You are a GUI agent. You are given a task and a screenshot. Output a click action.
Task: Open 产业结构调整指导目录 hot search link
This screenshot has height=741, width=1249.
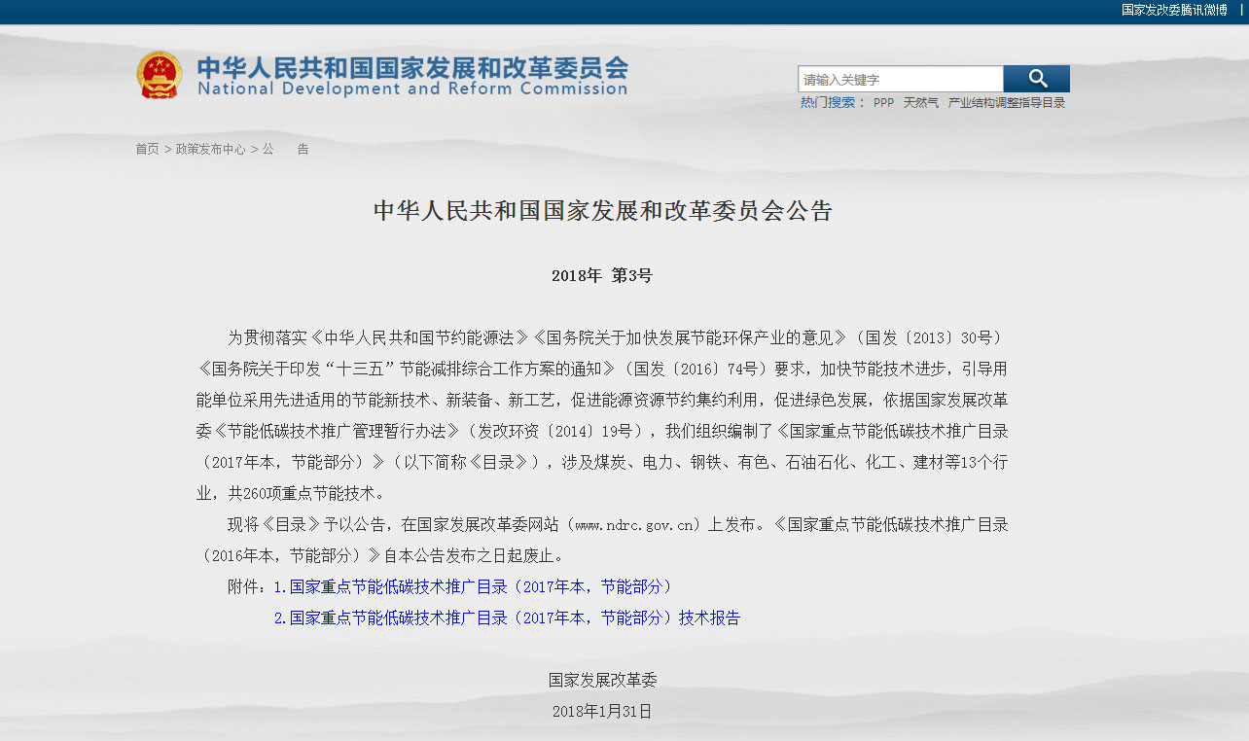1007,102
